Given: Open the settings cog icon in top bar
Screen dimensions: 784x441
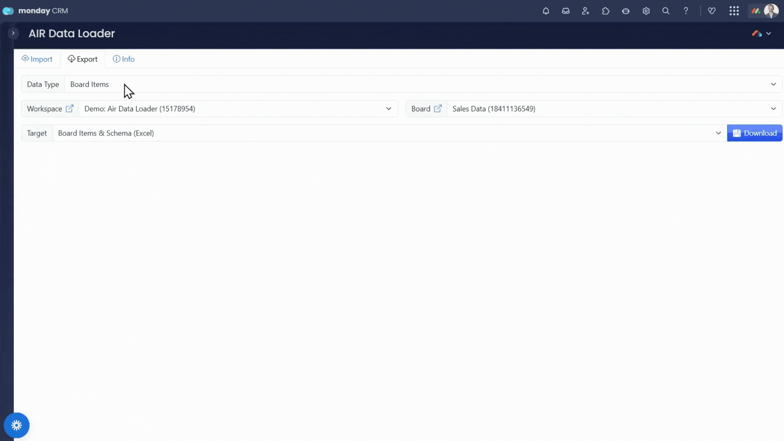Looking at the screenshot, I should pyautogui.click(x=646, y=11).
